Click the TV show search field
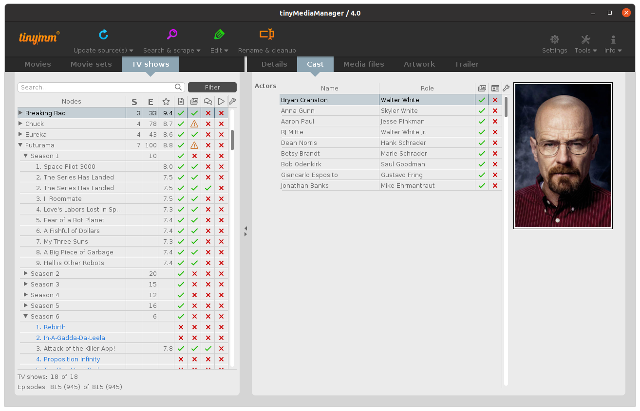640x411 pixels. [96, 88]
